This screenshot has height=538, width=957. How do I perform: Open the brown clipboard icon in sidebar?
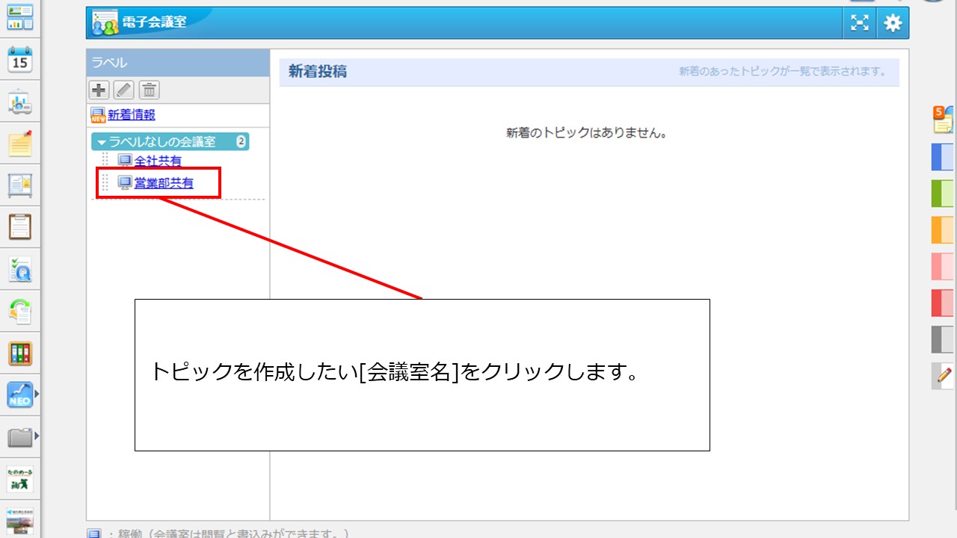pos(20,226)
